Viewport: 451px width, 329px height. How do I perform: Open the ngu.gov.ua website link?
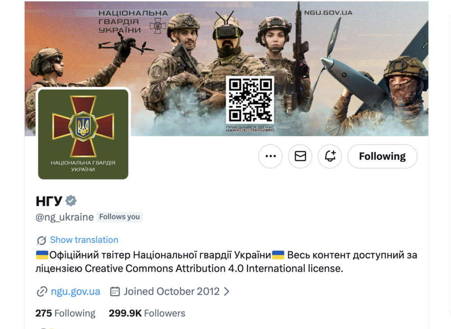[x=75, y=291]
